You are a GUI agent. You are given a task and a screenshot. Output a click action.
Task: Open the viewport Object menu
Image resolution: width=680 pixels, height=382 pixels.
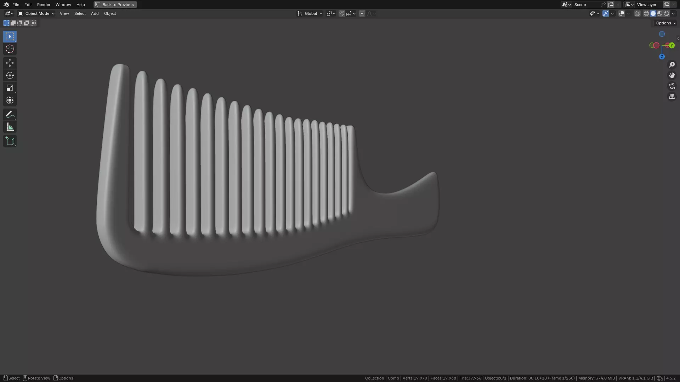pos(110,13)
